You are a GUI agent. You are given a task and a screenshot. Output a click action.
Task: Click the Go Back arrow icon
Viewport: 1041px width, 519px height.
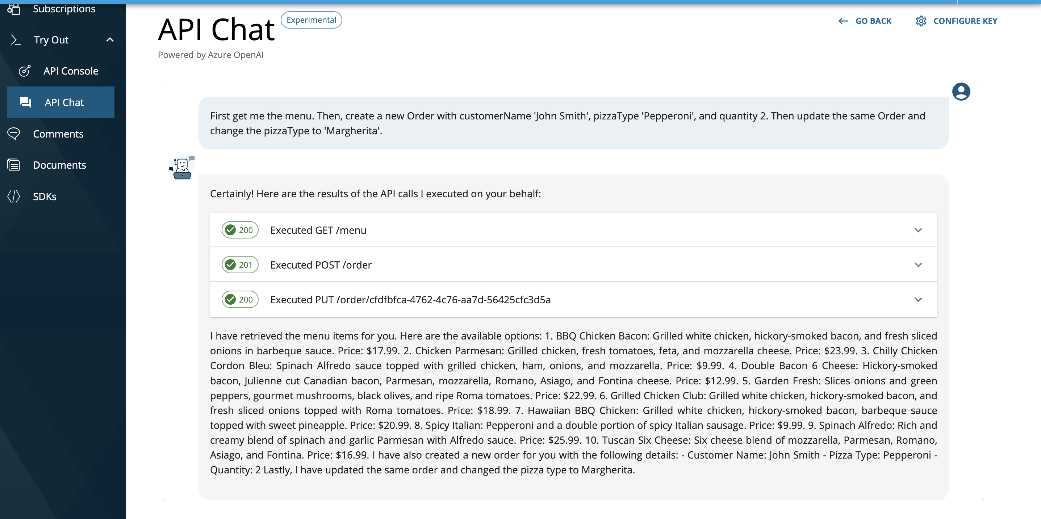[x=843, y=21]
